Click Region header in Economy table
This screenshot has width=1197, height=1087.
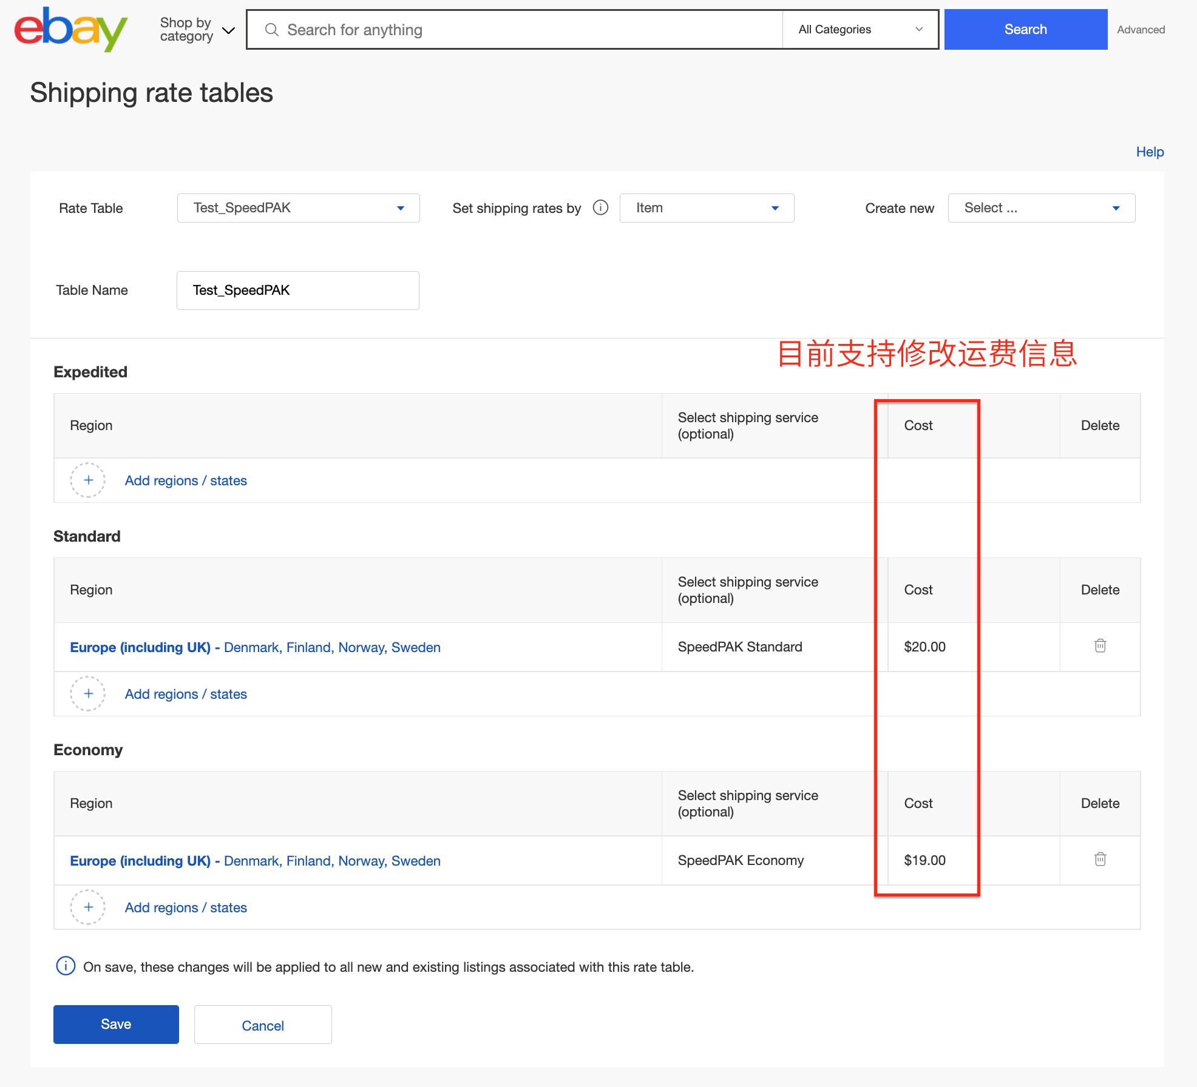click(91, 804)
